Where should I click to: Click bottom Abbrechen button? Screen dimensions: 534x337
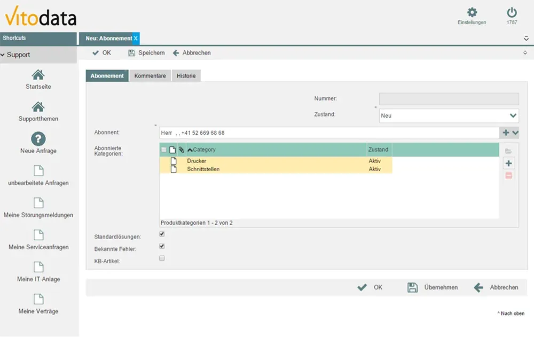(x=496, y=288)
